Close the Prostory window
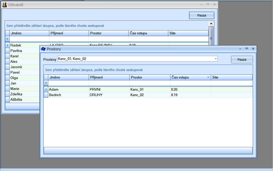273x171 pixels. pyautogui.click(x=253, y=49)
